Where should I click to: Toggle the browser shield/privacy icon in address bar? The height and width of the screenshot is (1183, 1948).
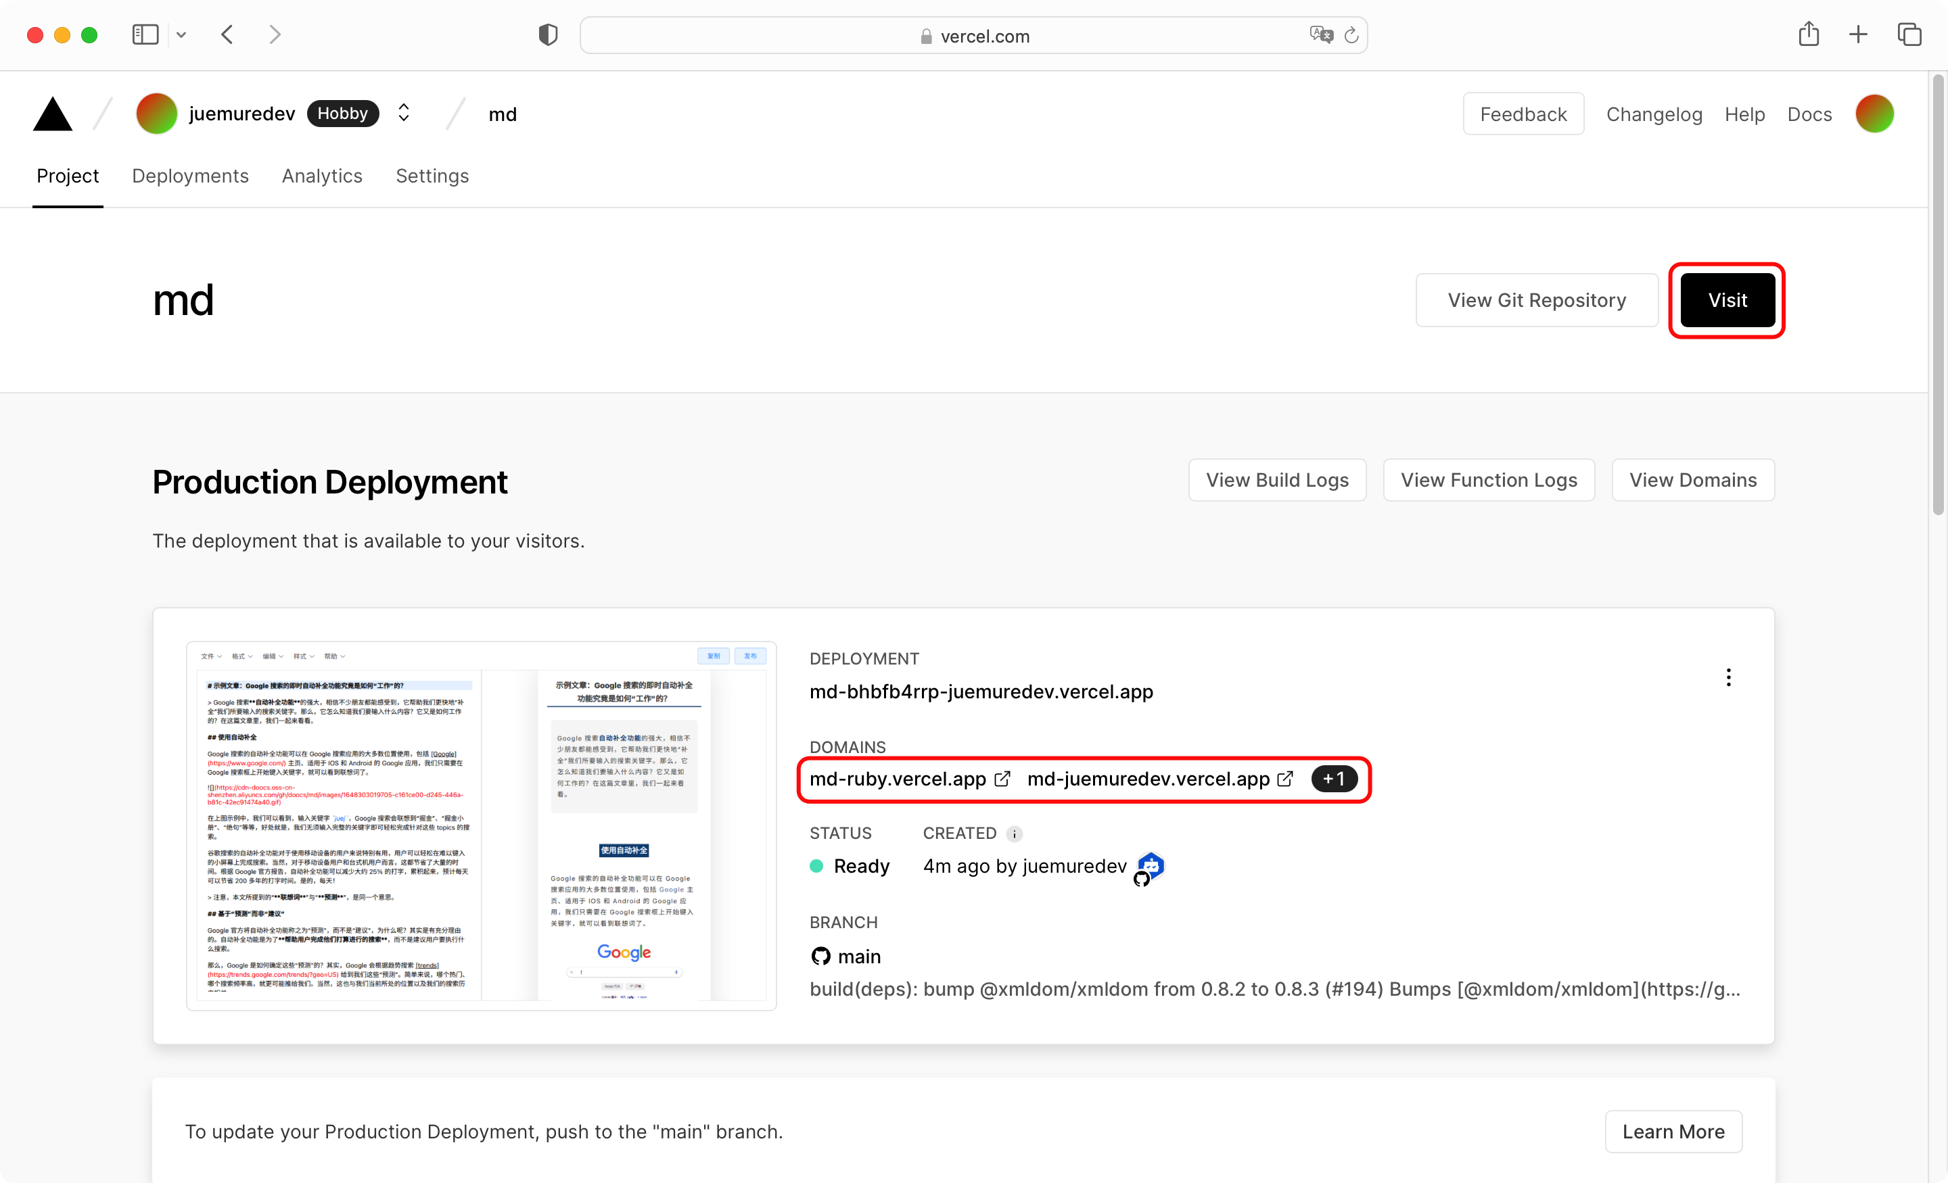click(x=547, y=33)
